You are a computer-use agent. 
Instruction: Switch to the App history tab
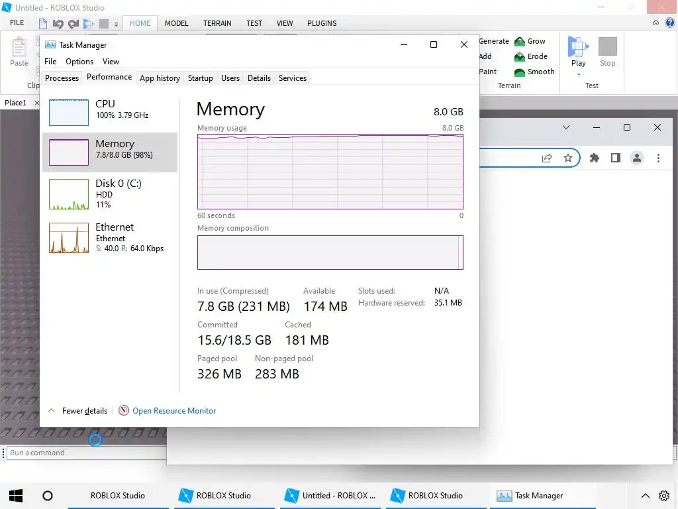click(x=160, y=78)
